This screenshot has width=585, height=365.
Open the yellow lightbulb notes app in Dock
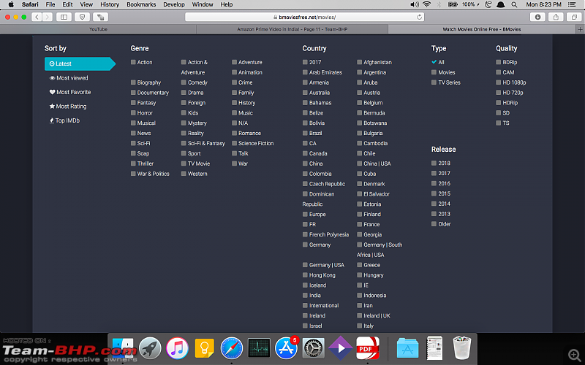coord(205,348)
